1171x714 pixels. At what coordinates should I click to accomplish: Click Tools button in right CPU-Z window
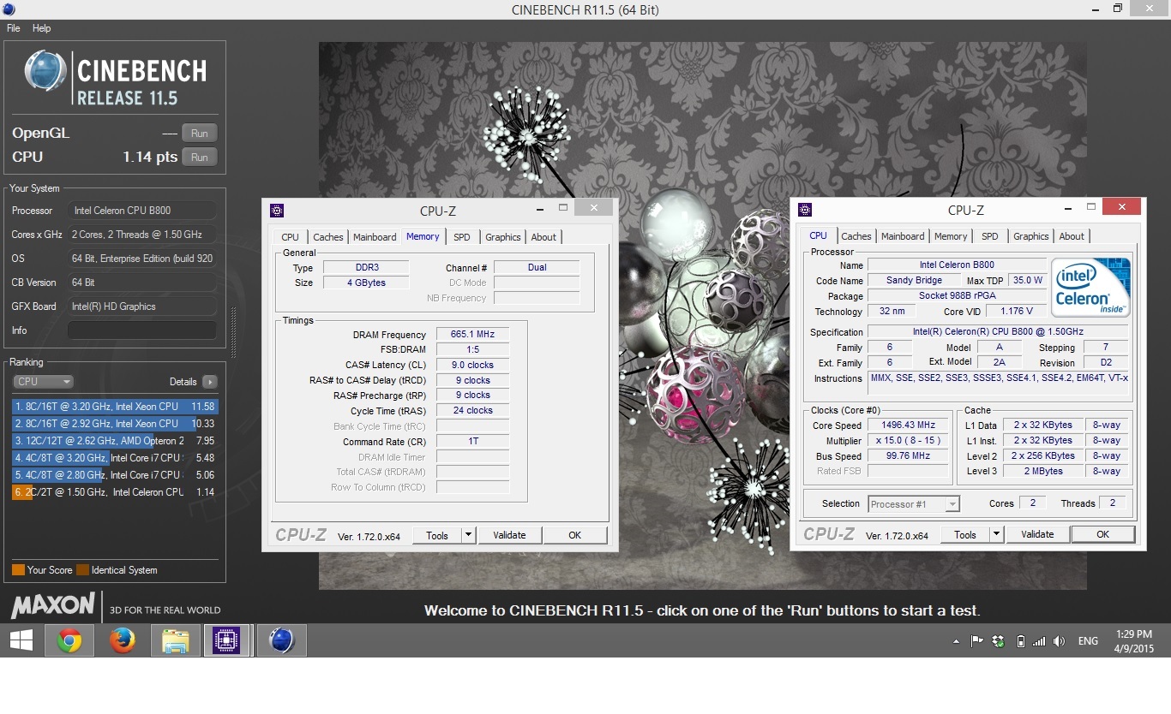965,534
